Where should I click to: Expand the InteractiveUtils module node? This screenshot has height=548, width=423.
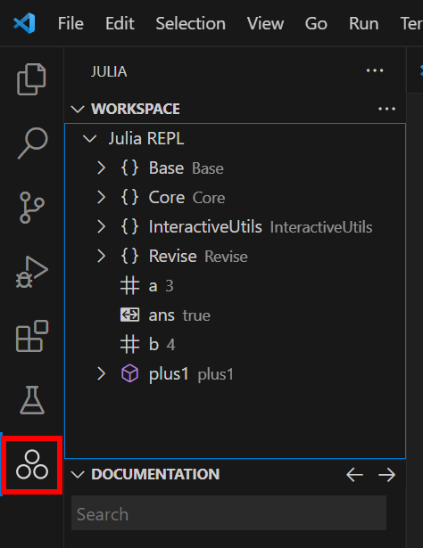click(102, 227)
